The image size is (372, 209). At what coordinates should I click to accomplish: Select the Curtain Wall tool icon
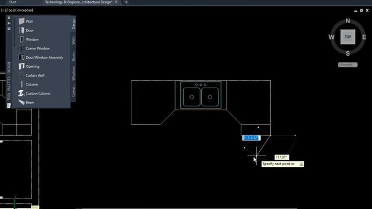point(22,75)
